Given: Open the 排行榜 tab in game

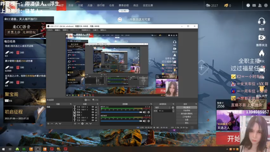Looking at the screenshot, I should (x=101, y=5).
